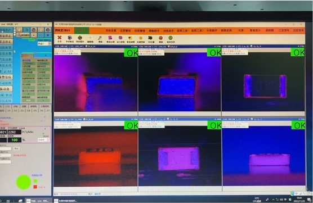Open the yellow folder icon in left panel
313x203 pixels.
point(20,30)
